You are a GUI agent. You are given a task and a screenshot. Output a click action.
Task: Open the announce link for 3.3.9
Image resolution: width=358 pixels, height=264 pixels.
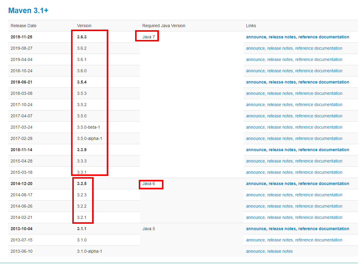coord(256,150)
